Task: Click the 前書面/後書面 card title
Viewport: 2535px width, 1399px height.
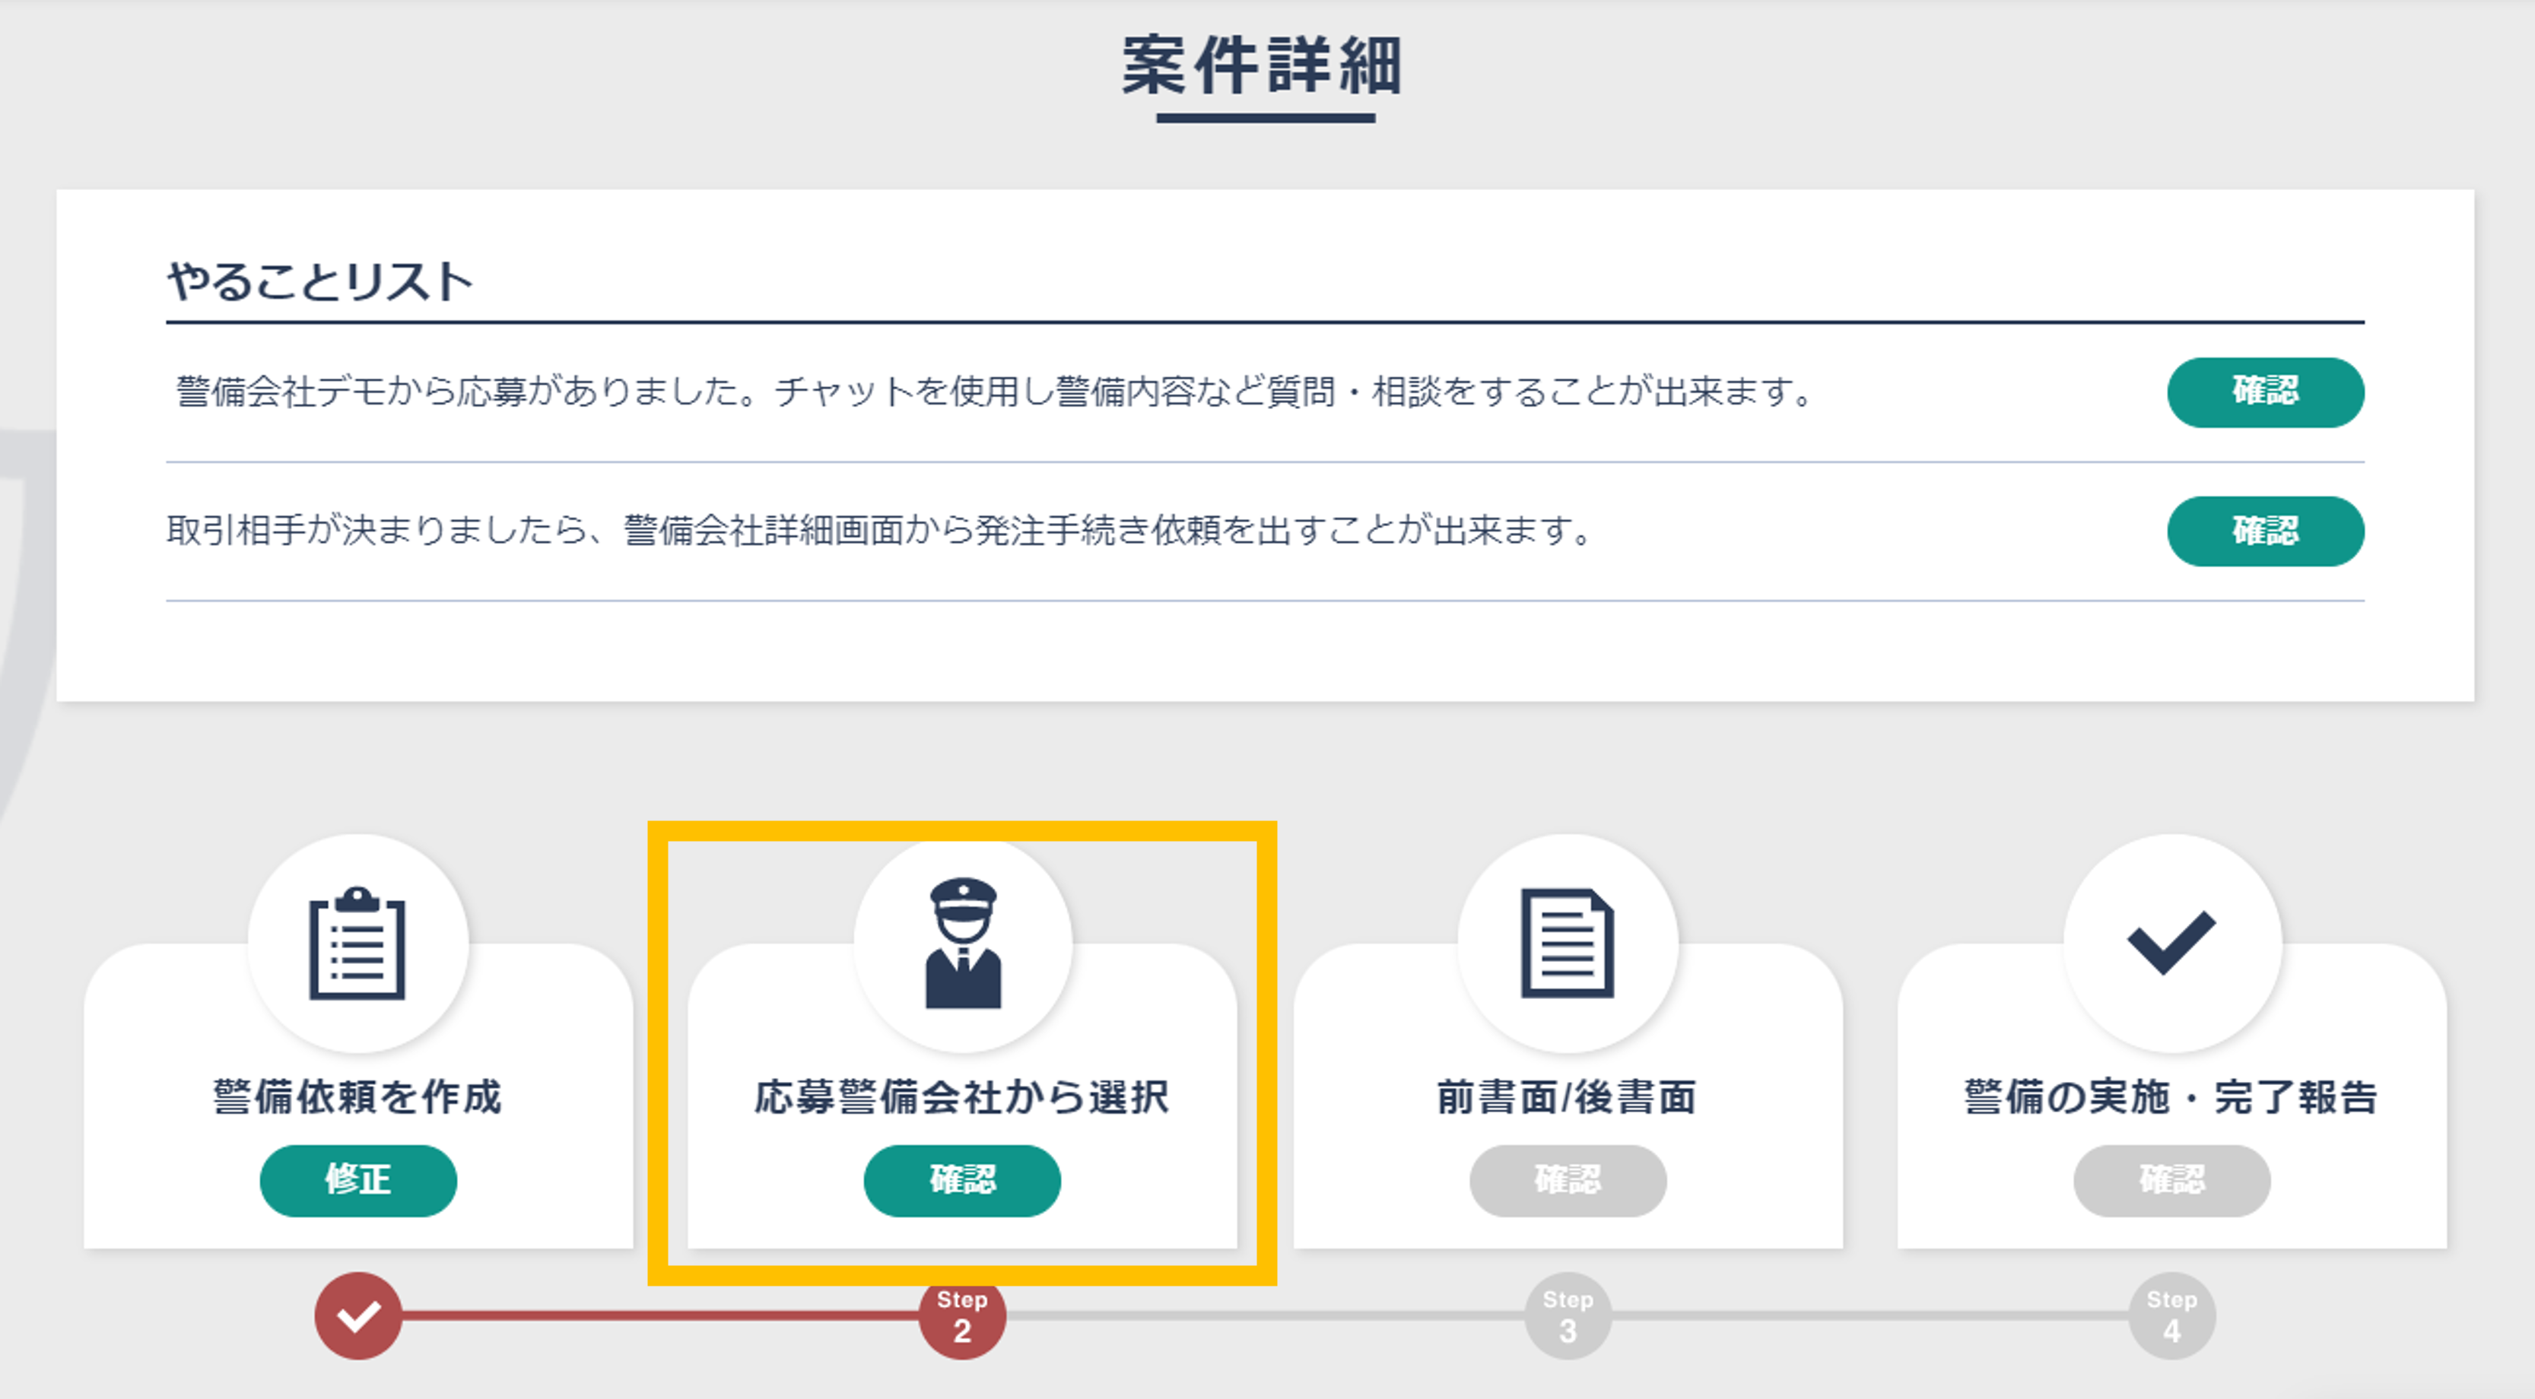Action: (1567, 1096)
